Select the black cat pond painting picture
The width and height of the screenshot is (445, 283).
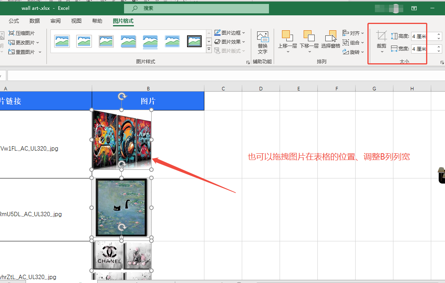tap(121, 208)
